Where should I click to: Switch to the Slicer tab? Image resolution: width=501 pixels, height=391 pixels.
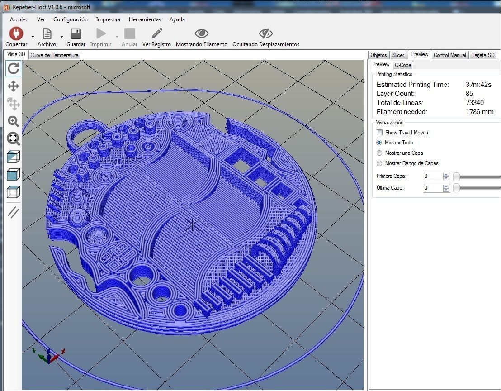click(398, 55)
